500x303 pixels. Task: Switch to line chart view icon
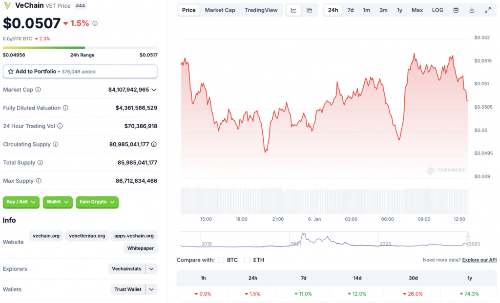pyautogui.click(x=293, y=10)
